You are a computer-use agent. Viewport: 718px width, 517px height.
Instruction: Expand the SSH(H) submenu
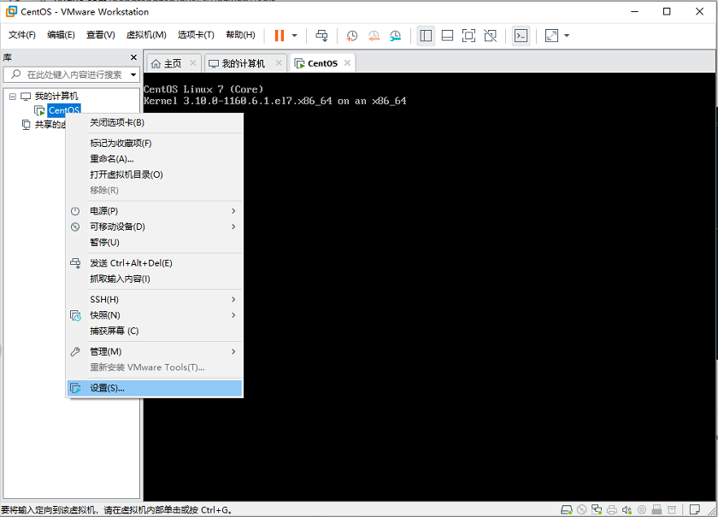click(x=155, y=299)
